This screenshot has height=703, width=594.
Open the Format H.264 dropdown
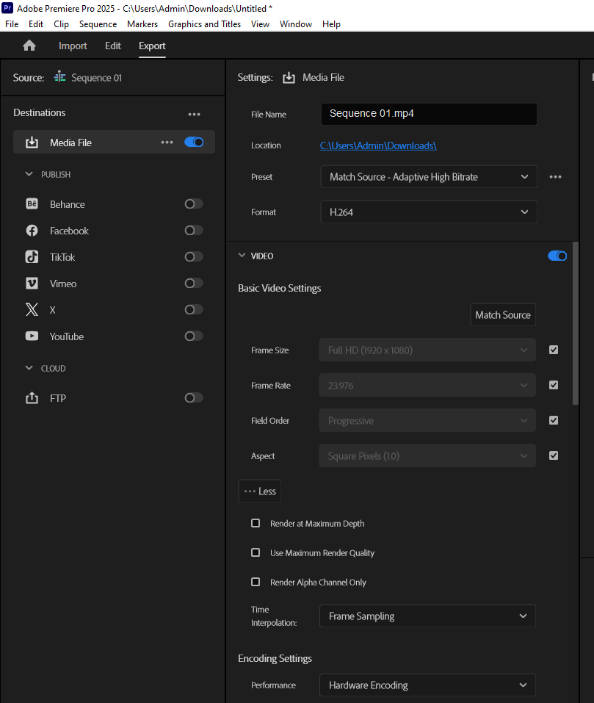[x=429, y=212]
